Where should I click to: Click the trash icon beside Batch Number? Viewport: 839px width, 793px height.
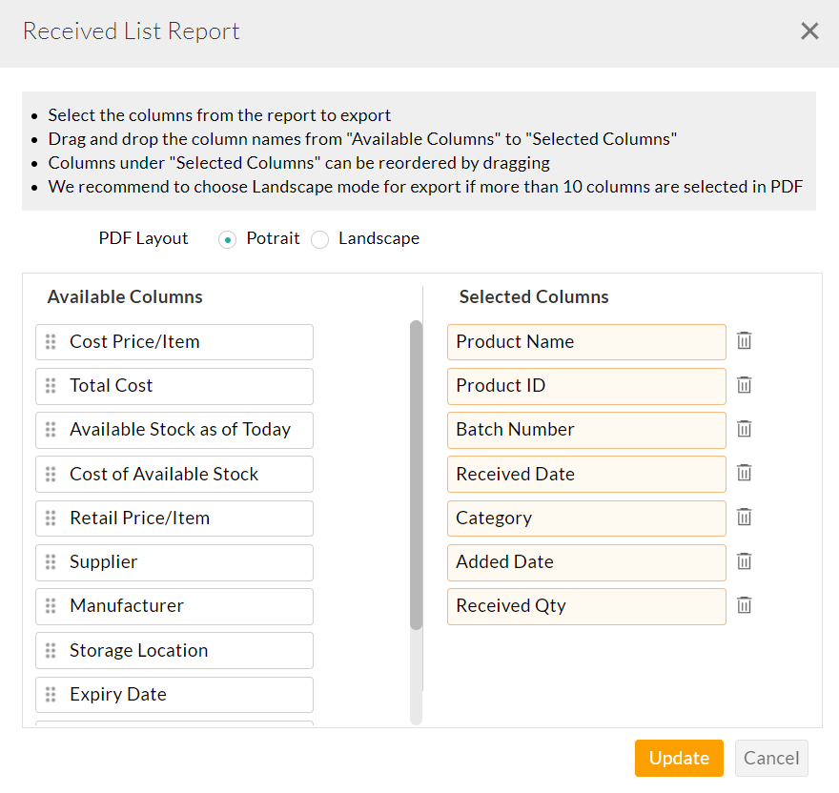click(744, 429)
